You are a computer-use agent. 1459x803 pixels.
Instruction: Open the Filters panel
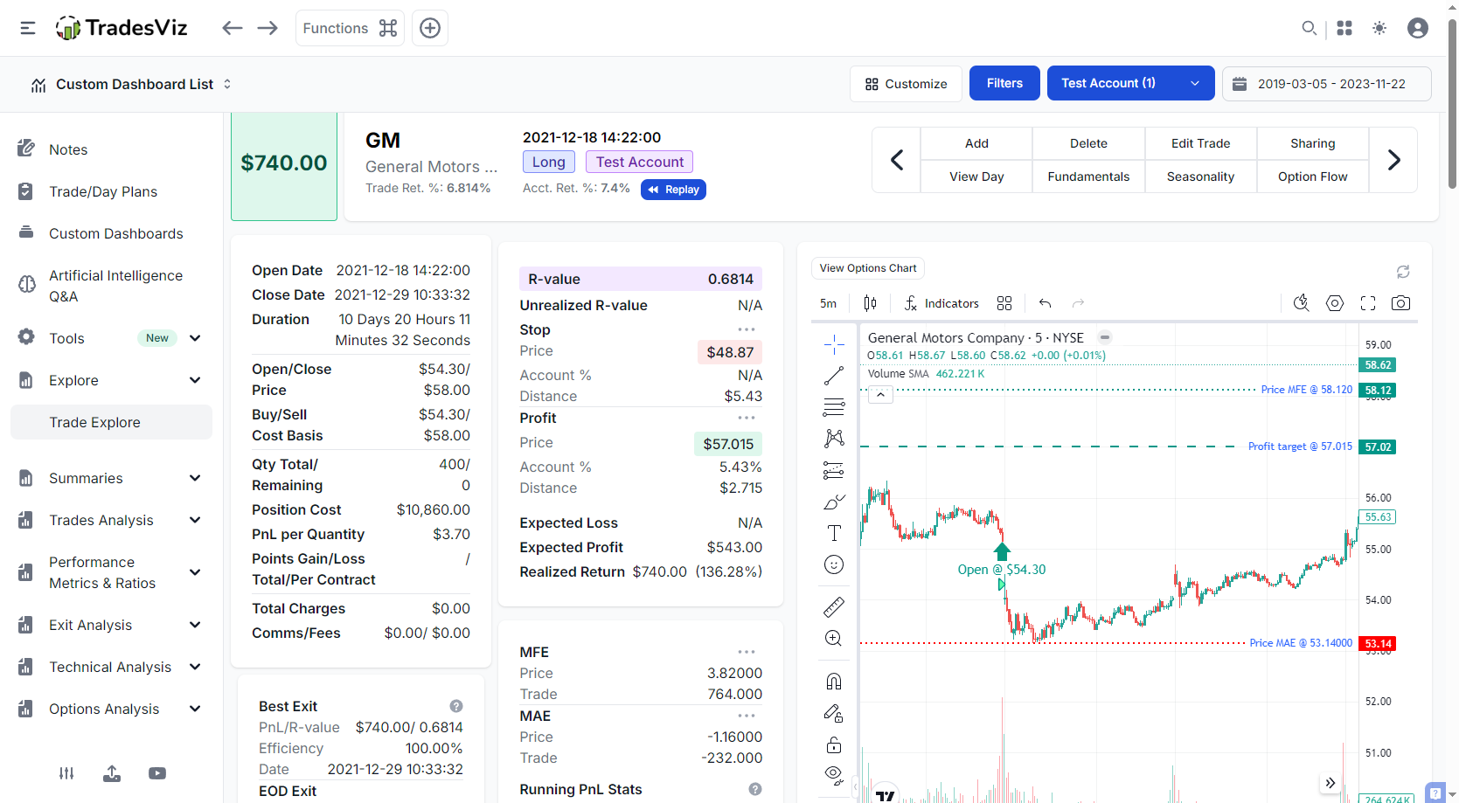1004,83
